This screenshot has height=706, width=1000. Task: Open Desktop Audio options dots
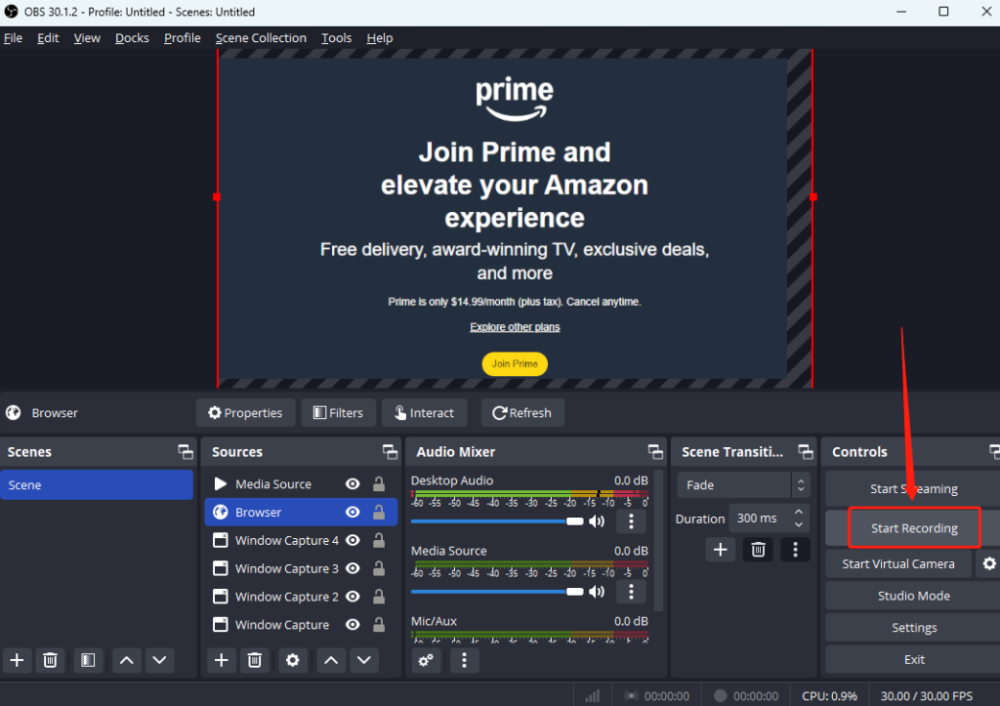tap(632, 521)
